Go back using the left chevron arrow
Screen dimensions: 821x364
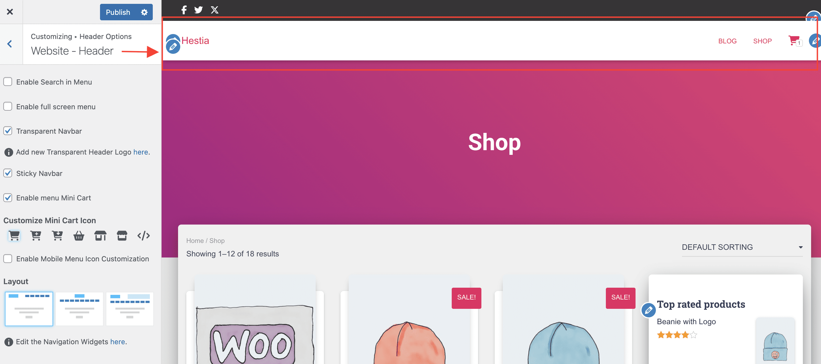(10, 44)
